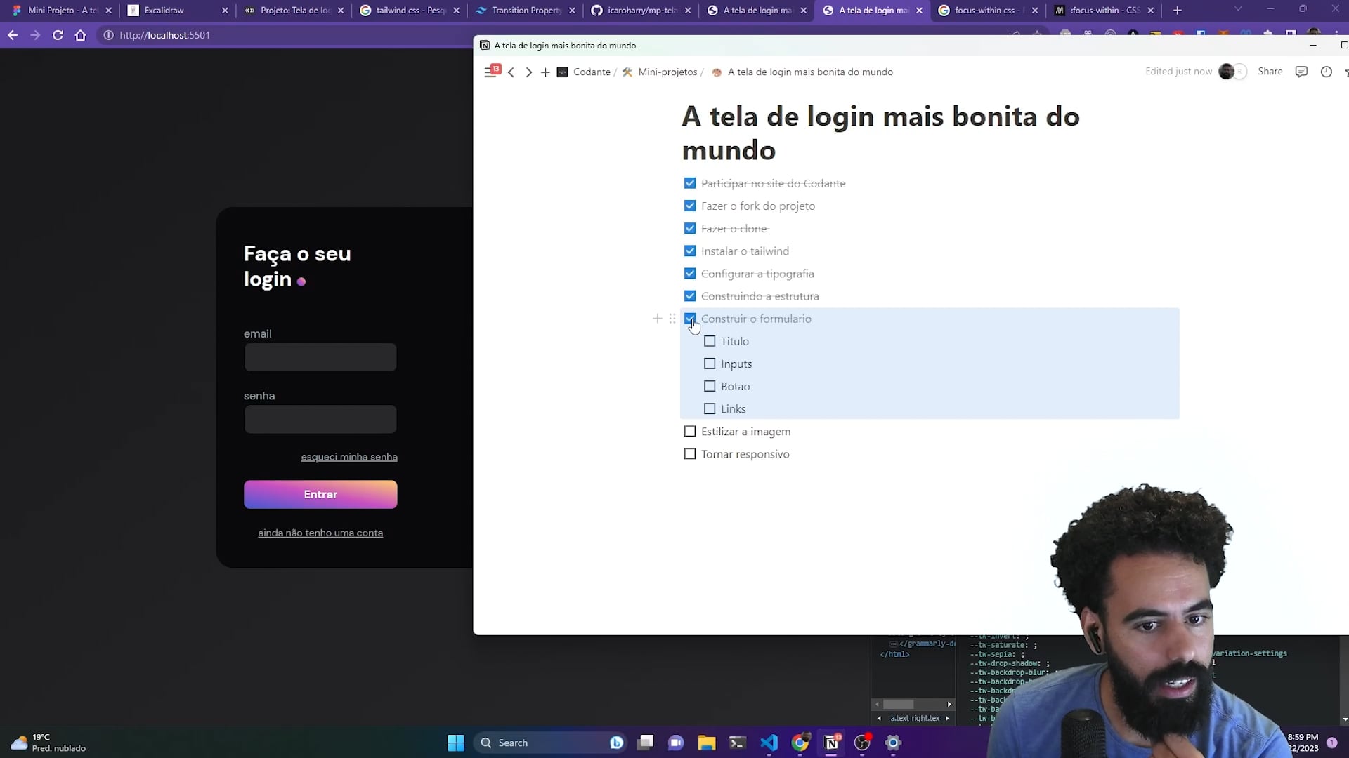The height and width of the screenshot is (758, 1349).
Task: Add block above Construir o formulario
Action: [657, 319]
